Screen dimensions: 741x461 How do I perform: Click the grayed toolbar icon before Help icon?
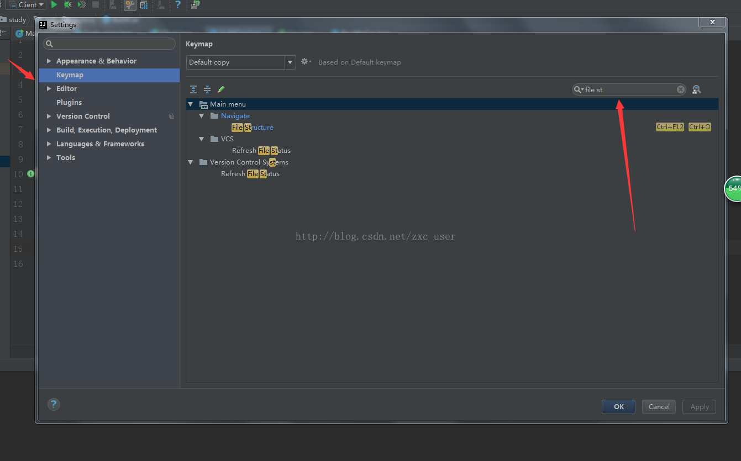[161, 5]
